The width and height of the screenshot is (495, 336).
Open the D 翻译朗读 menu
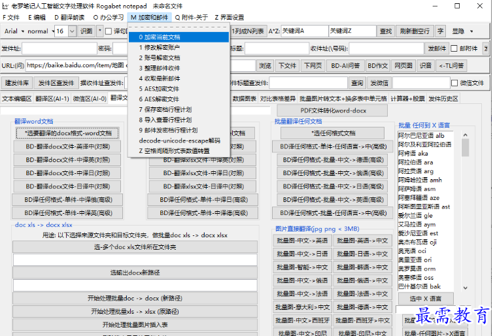(69, 18)
